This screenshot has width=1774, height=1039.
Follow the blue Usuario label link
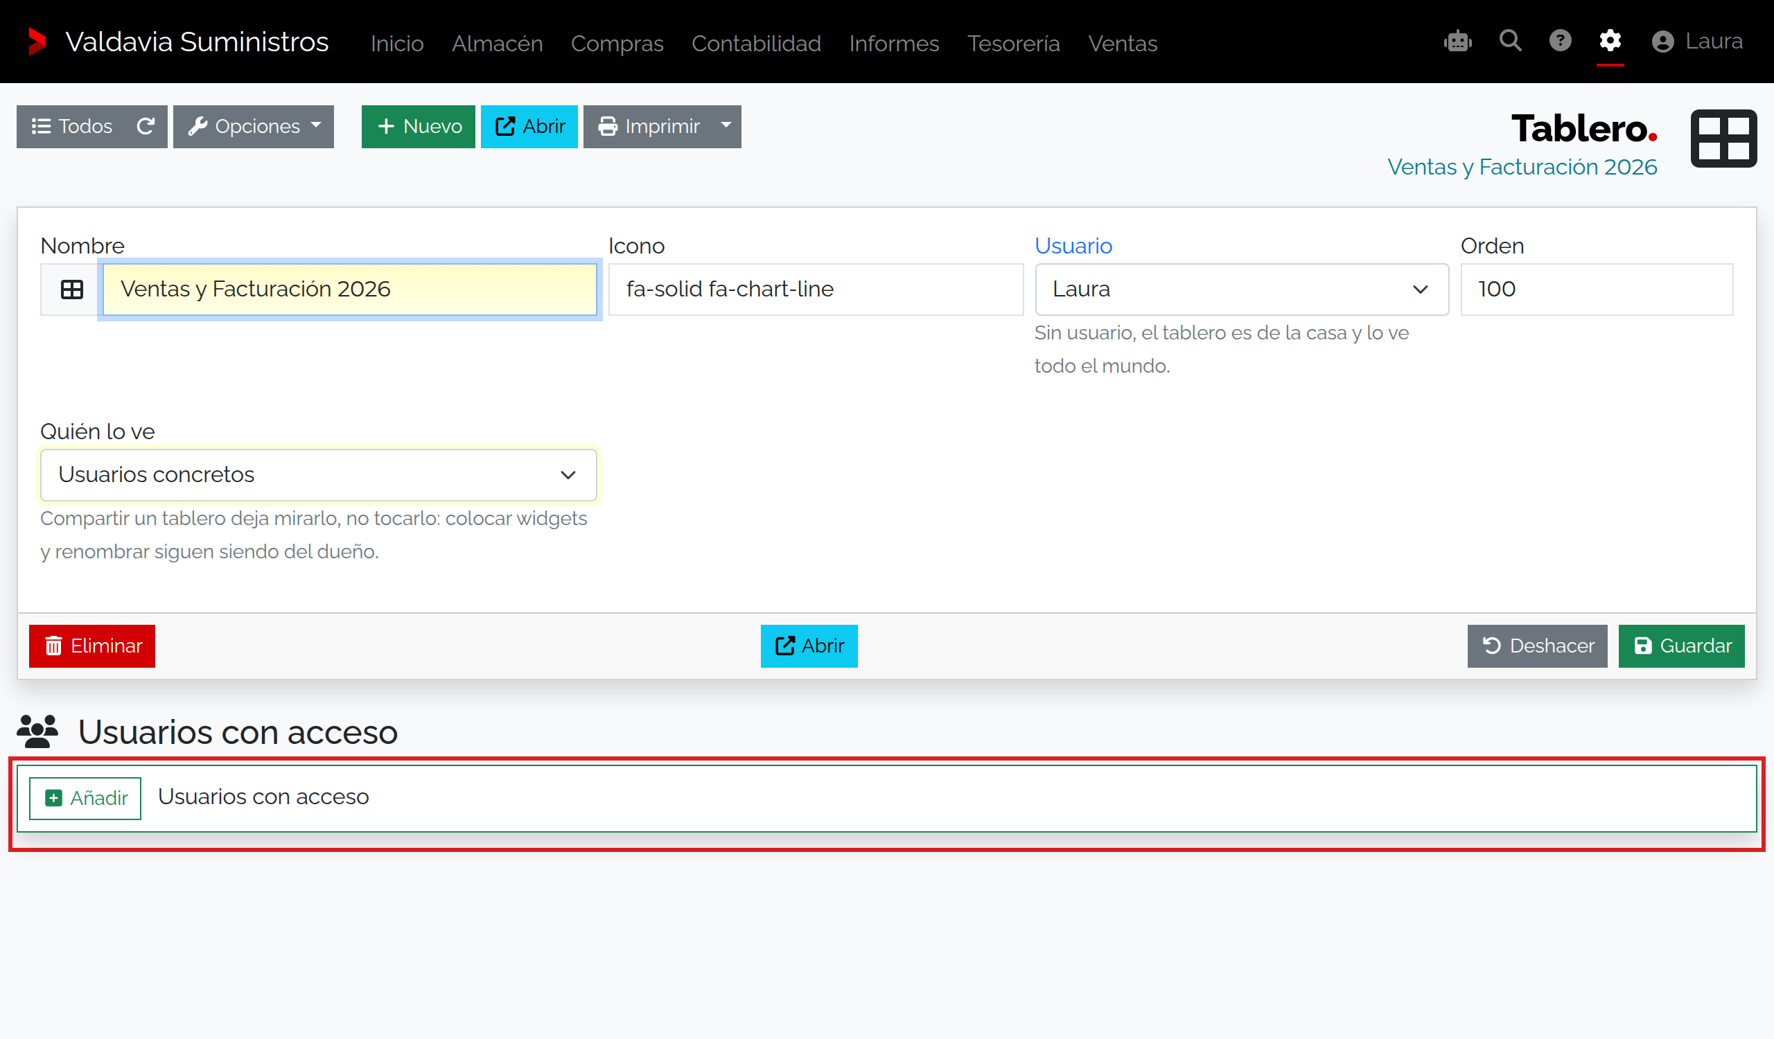click(1073, 246)
